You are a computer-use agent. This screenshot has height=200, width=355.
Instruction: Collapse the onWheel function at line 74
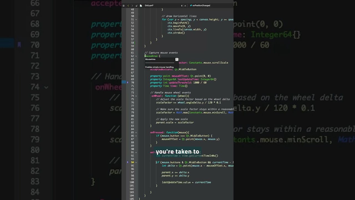tap(136, 96)
